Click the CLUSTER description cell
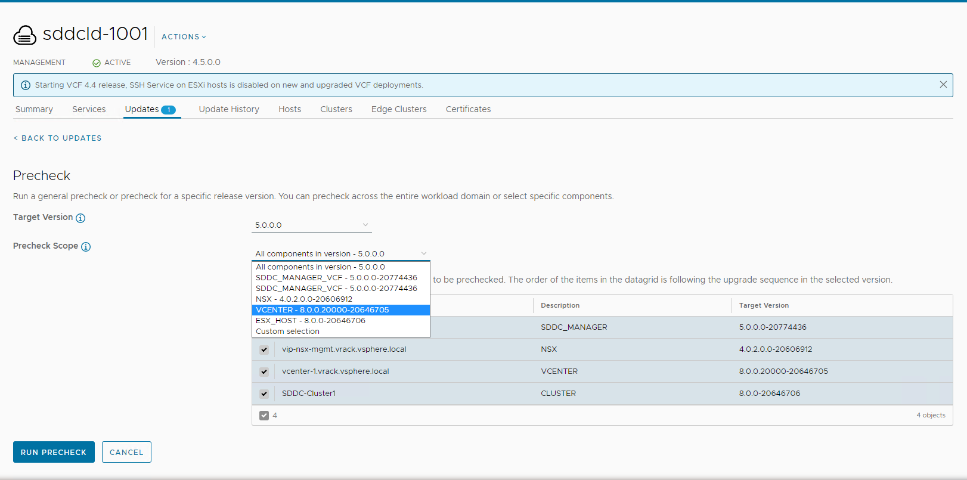 (558, 394)
